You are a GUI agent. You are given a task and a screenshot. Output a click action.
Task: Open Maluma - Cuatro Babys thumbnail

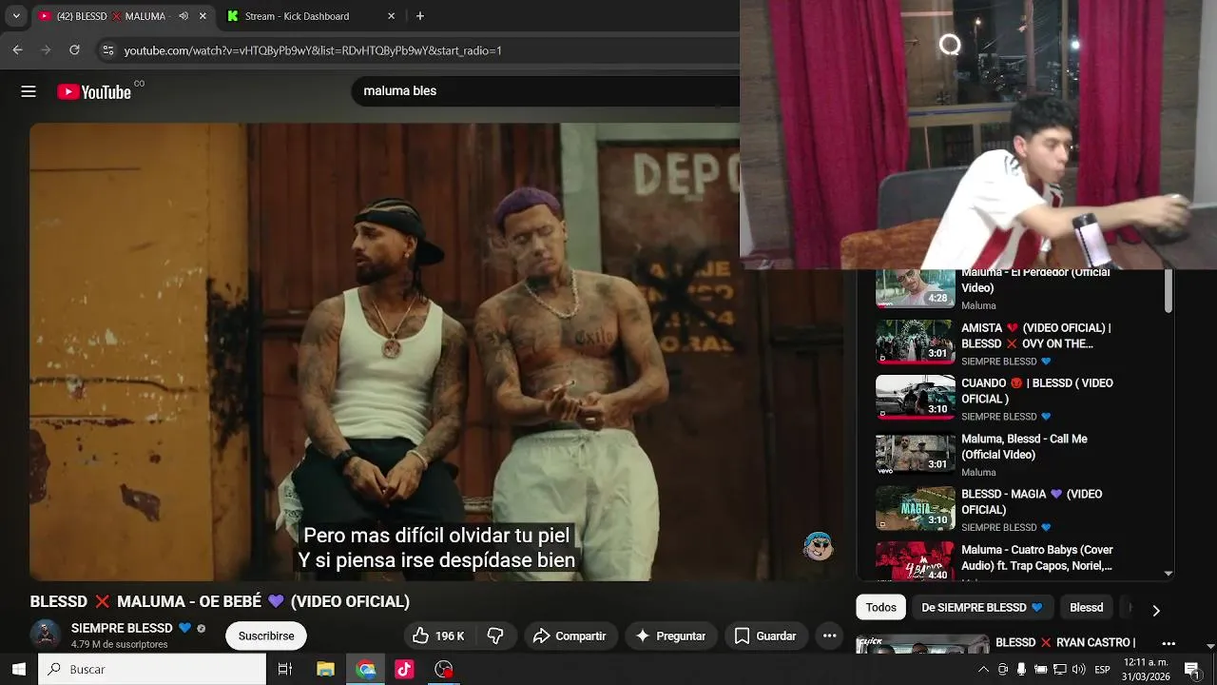pos(915,559)
